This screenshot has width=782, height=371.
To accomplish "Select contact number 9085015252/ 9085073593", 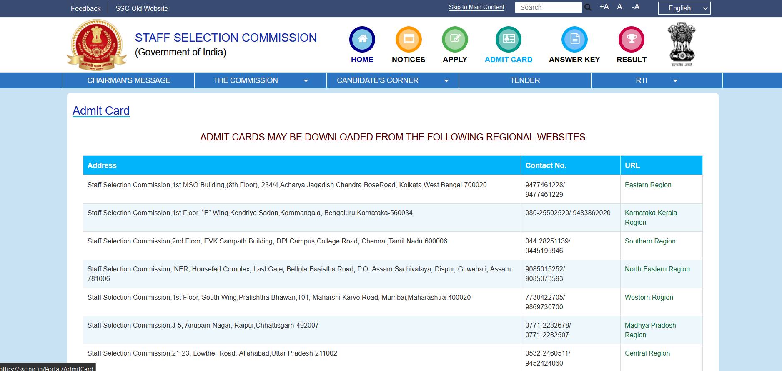I will [x=545, y=274].
